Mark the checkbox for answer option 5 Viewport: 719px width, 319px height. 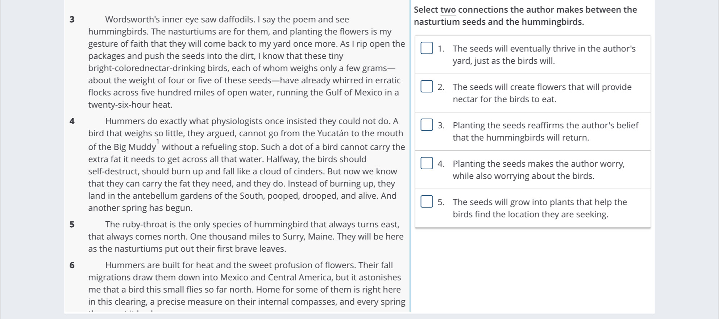[x=427, y=202]
